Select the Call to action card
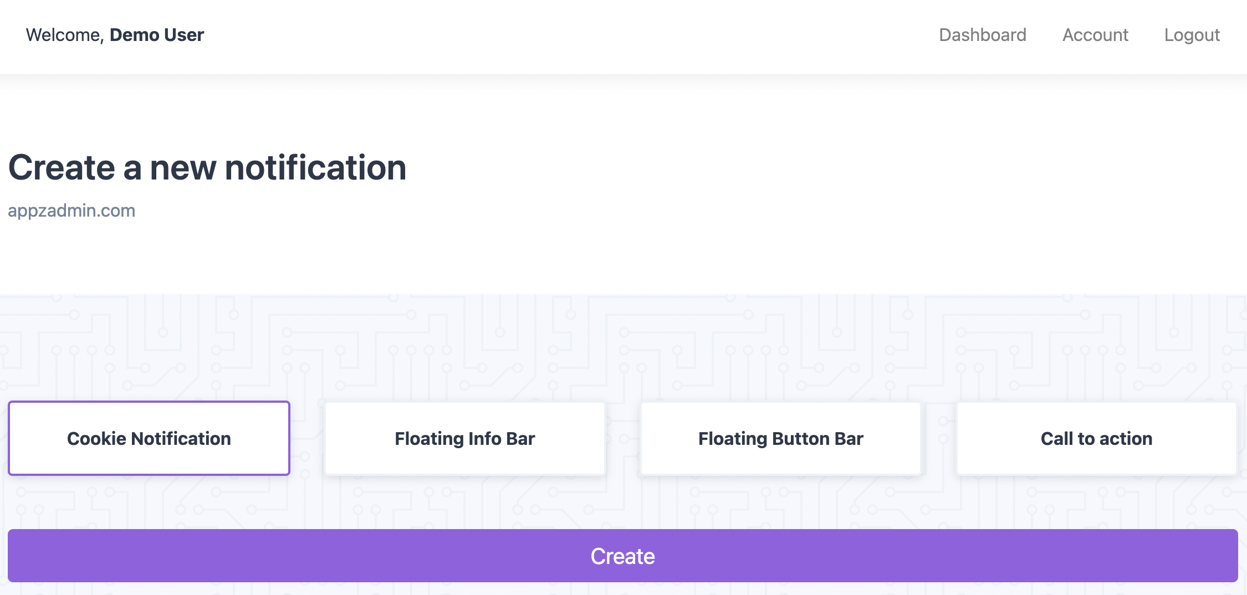1247x595 pixels. (x=1096, y=438)
